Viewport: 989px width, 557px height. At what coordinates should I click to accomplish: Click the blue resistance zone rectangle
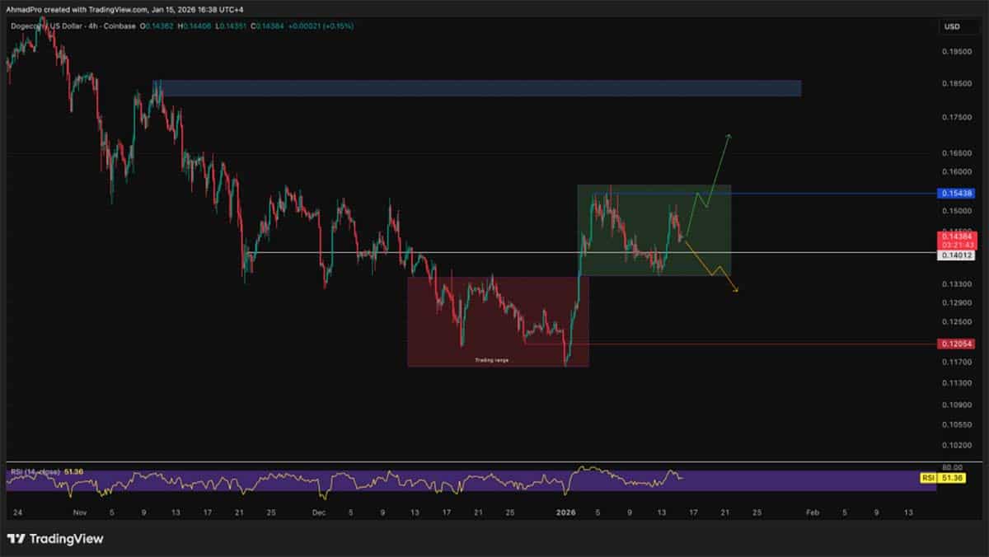[478, 88]
